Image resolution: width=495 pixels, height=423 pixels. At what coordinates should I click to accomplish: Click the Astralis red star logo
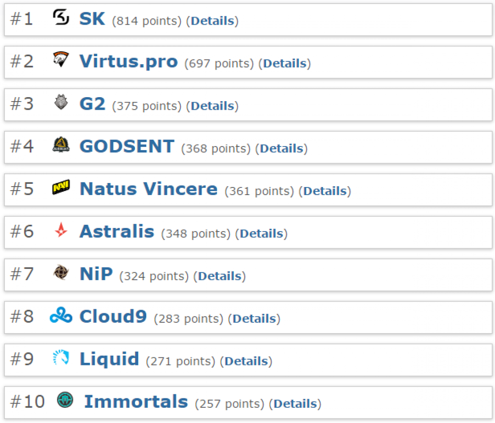point(61,230)
